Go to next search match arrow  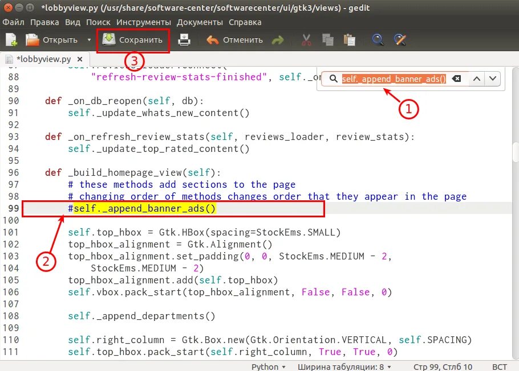pyautogui.click(x=493, y=79)
